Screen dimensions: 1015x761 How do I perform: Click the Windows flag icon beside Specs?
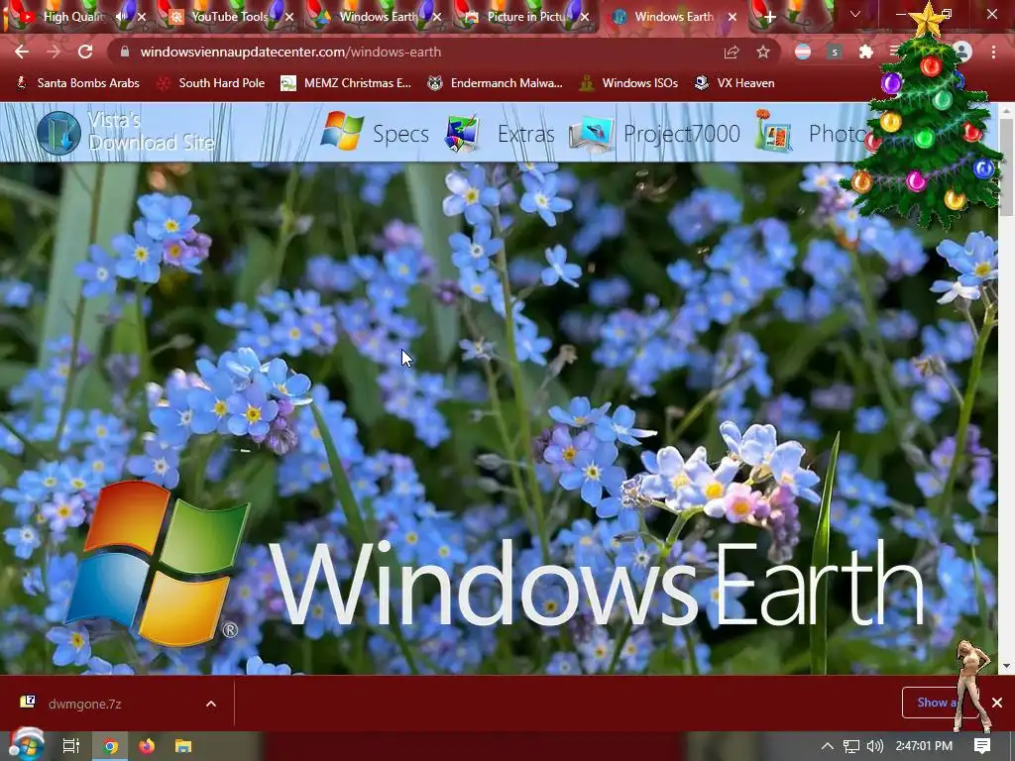pos(342,132)
